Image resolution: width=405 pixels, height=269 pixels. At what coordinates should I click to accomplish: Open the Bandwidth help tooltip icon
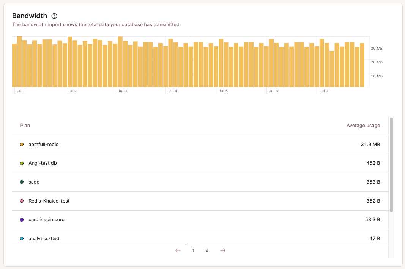coord(54,16)
